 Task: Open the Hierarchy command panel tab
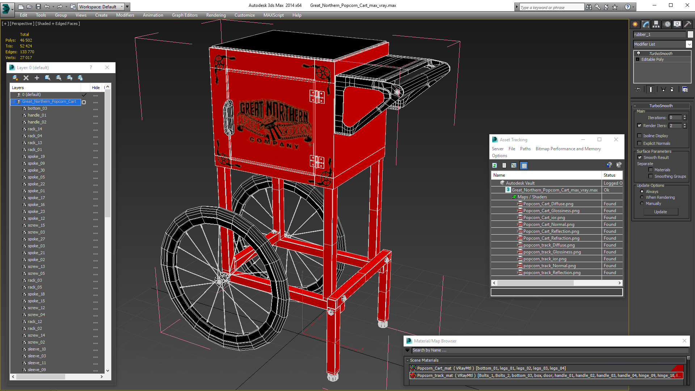(656, 24)
